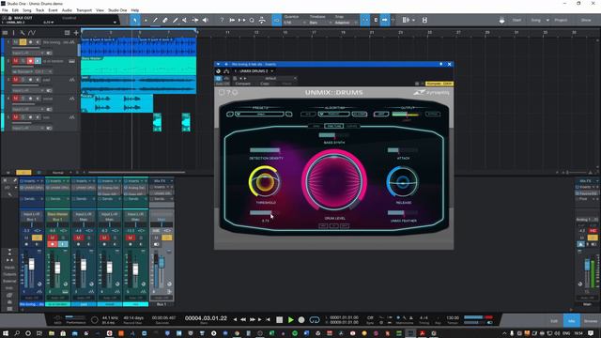This screenshot has width=601, height=338.
Task: Click the Add Track plus icon
Action: [x=76, y=33]
